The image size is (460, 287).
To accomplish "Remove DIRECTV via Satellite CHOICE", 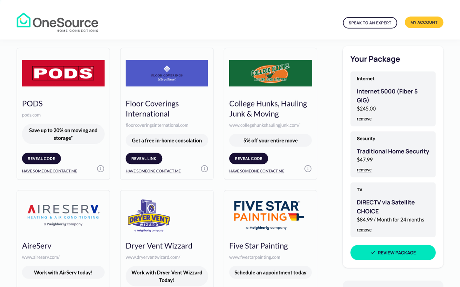I will (364, 230).
